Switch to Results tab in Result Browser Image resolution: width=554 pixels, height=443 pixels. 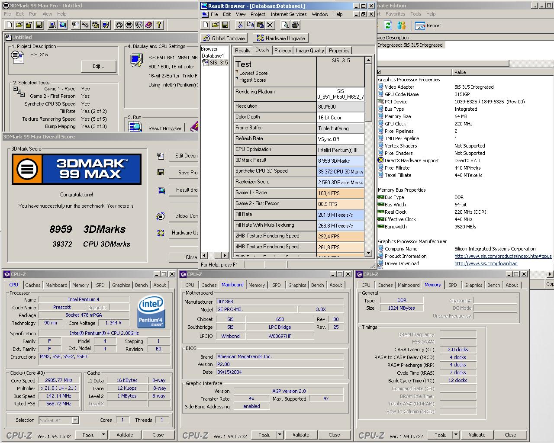[x=242, y=51]
